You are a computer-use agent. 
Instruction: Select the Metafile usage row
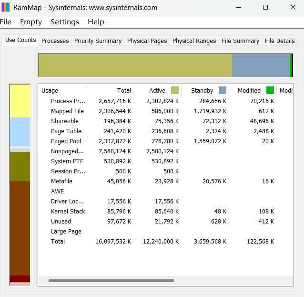click(x=165, y=181)
